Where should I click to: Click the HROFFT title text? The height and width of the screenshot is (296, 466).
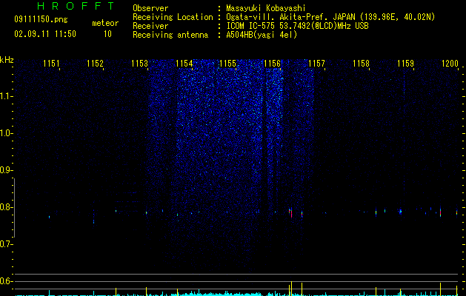point(76,6)
